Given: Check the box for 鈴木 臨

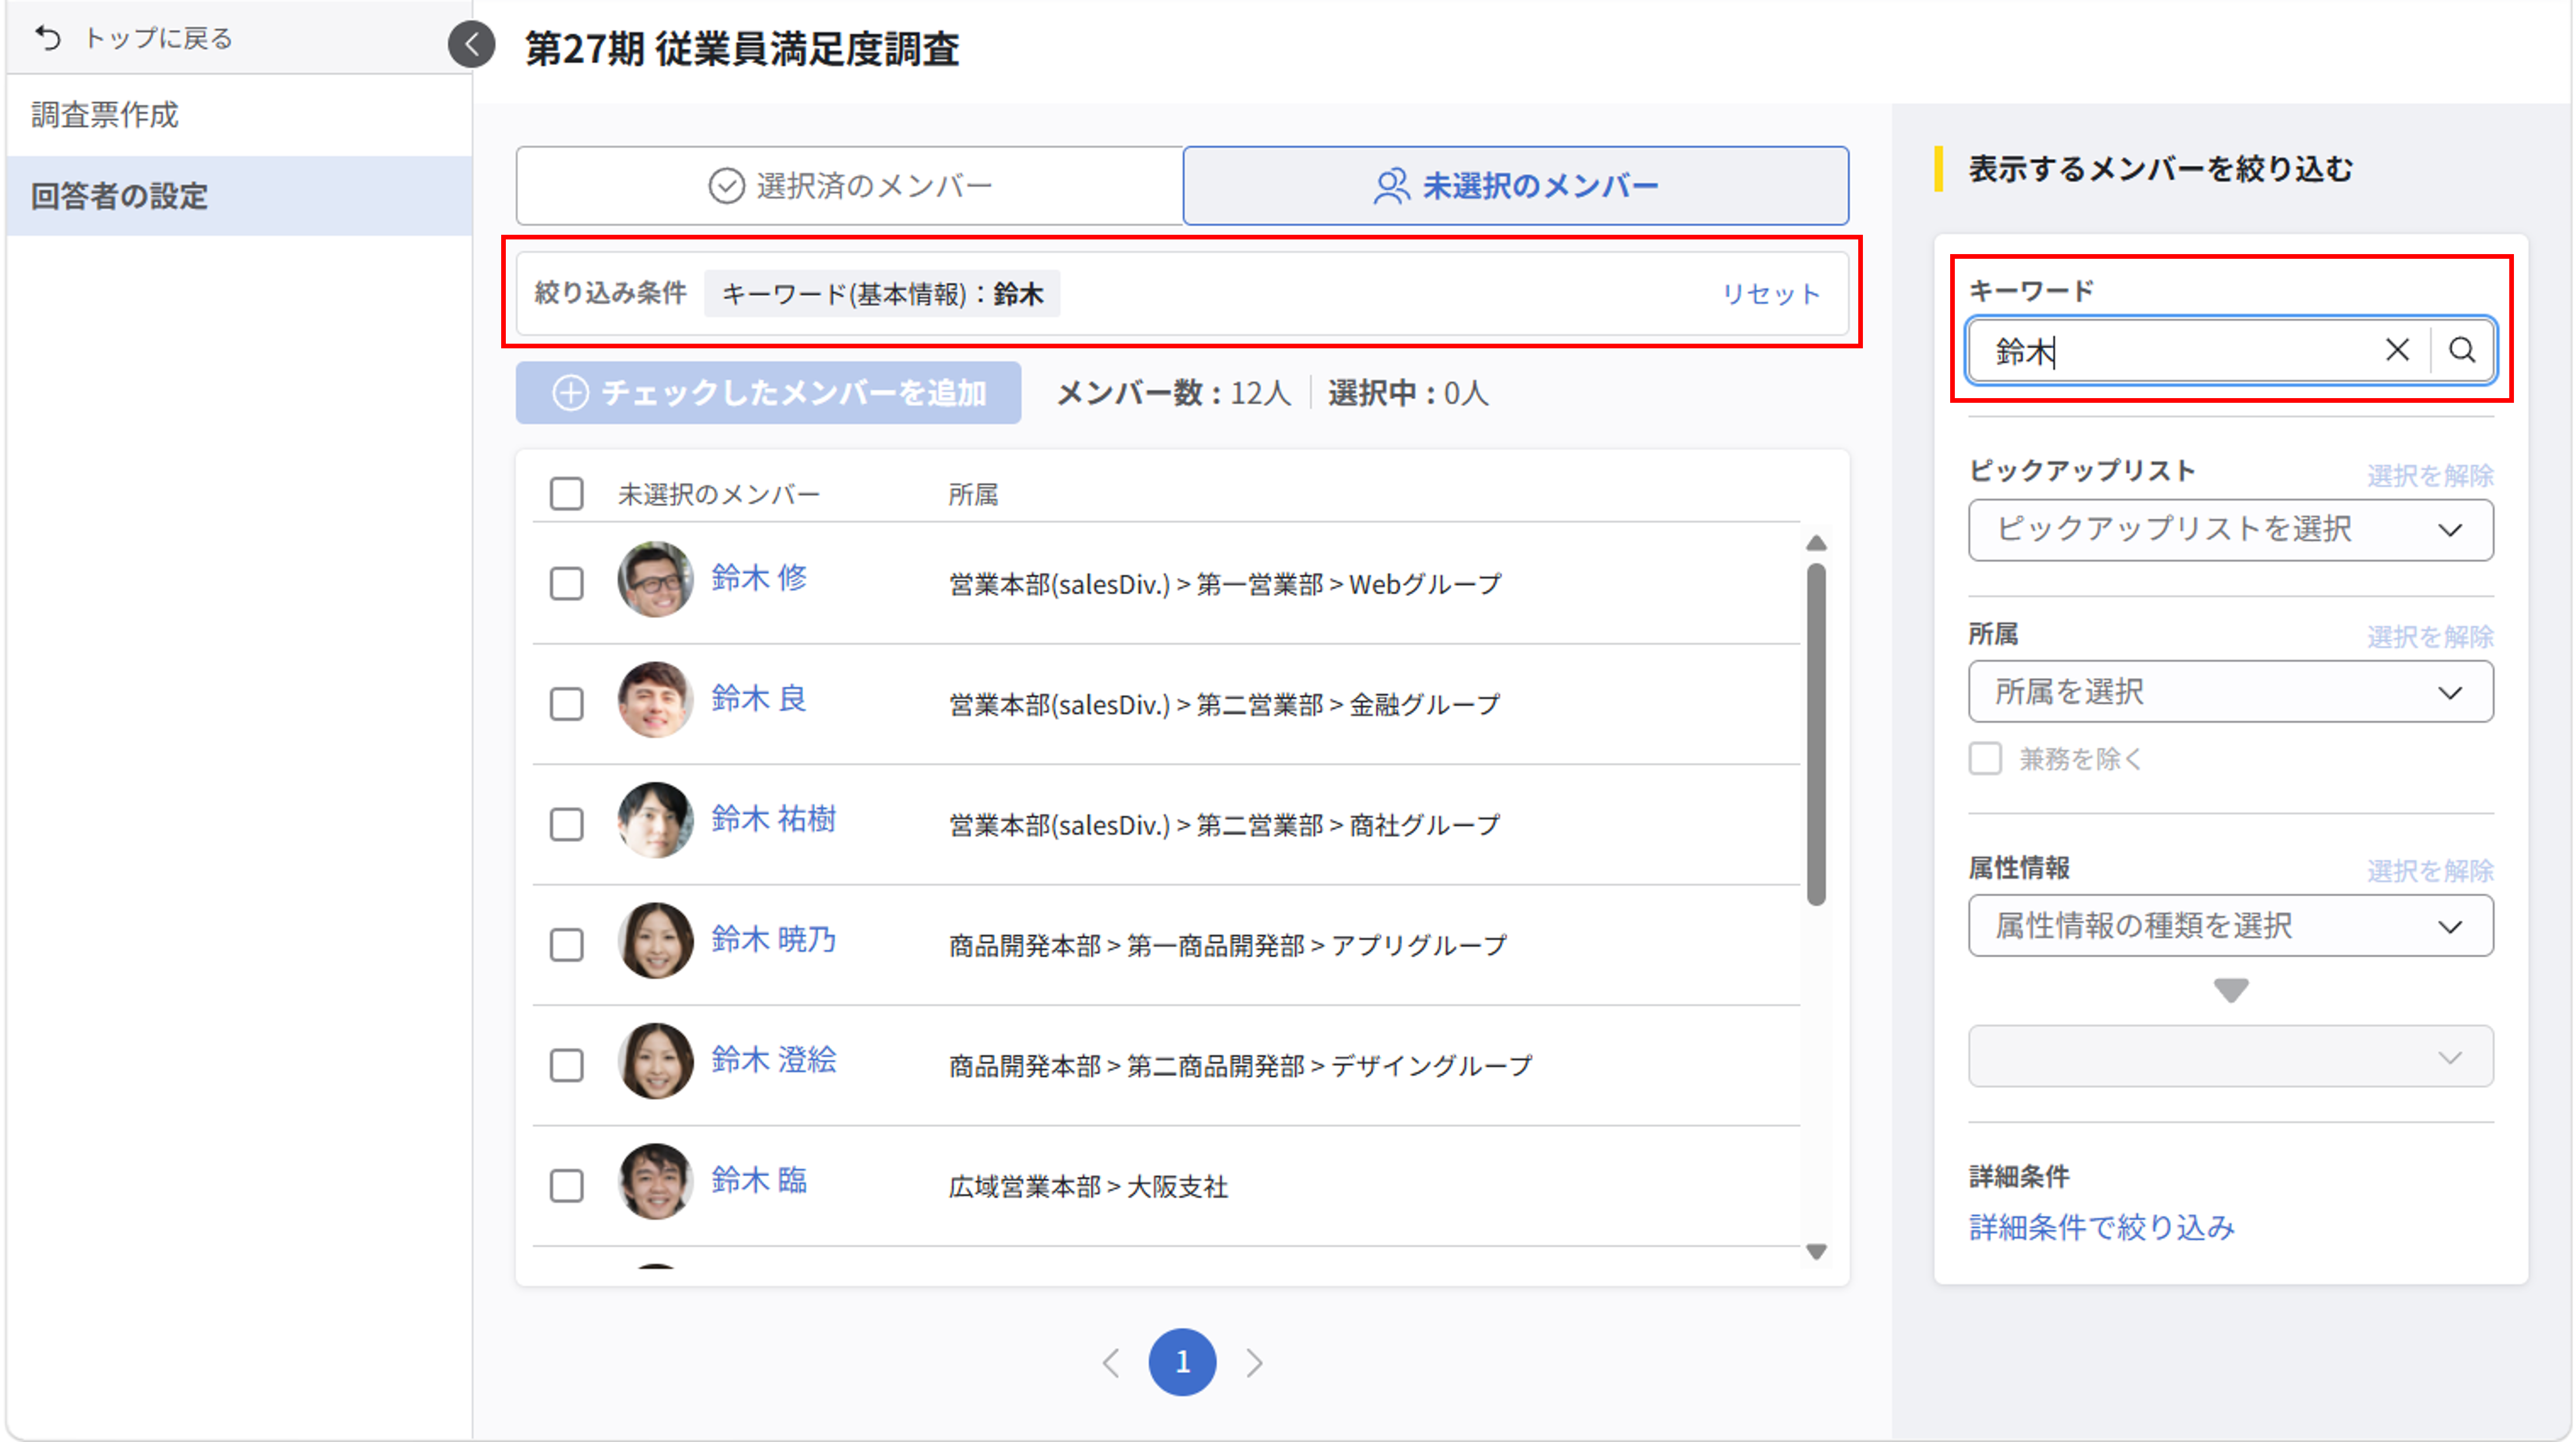Looking at the screenshot, I should [567, 1185].
